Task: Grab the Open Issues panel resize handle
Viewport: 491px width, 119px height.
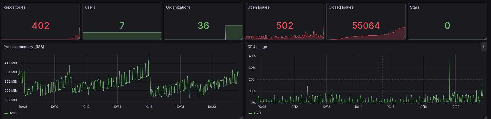Action: tap(323, 38)
